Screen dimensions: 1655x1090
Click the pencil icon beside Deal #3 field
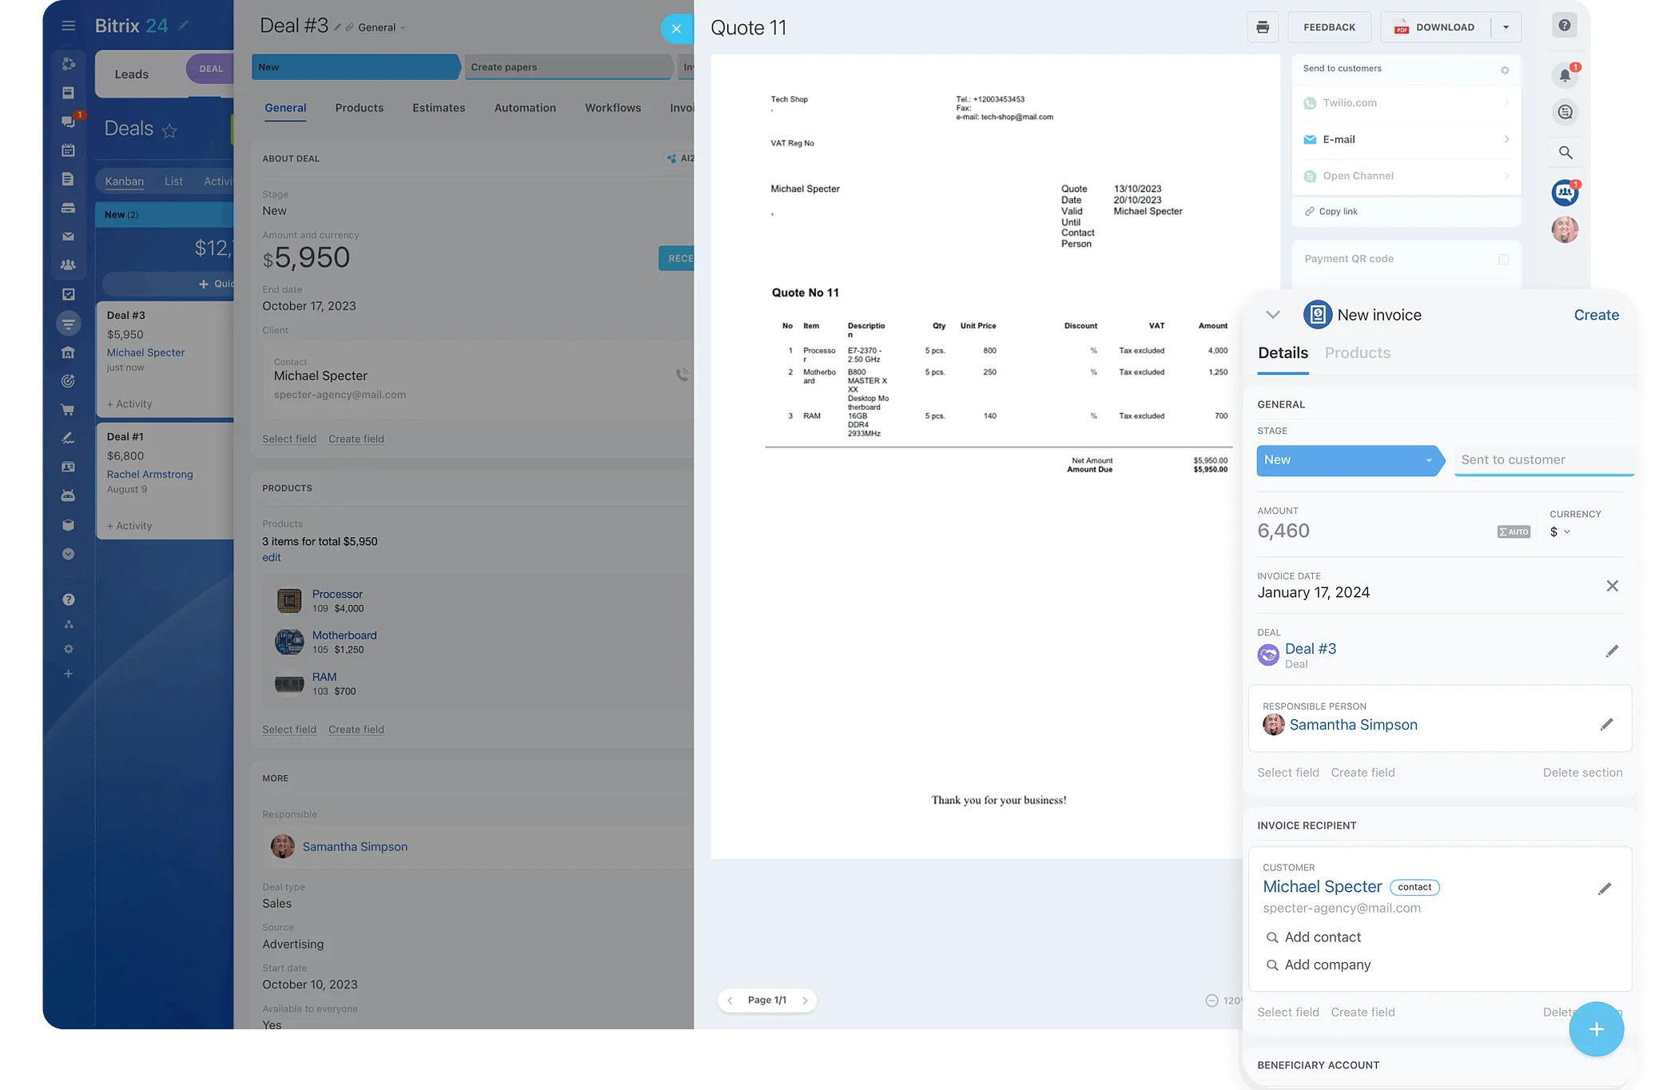pos(1612,651)
